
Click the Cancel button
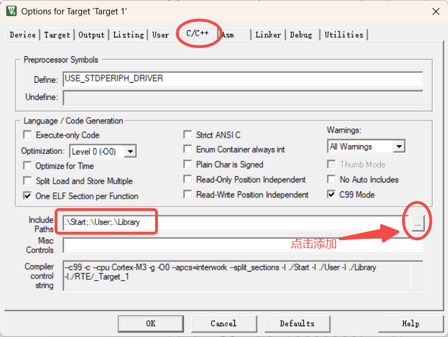click(224, 324)
